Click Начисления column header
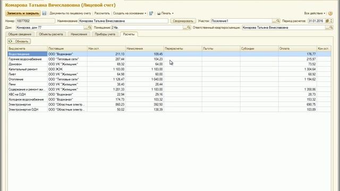This screenshot has height=191, width=340. tap(144, 48)
